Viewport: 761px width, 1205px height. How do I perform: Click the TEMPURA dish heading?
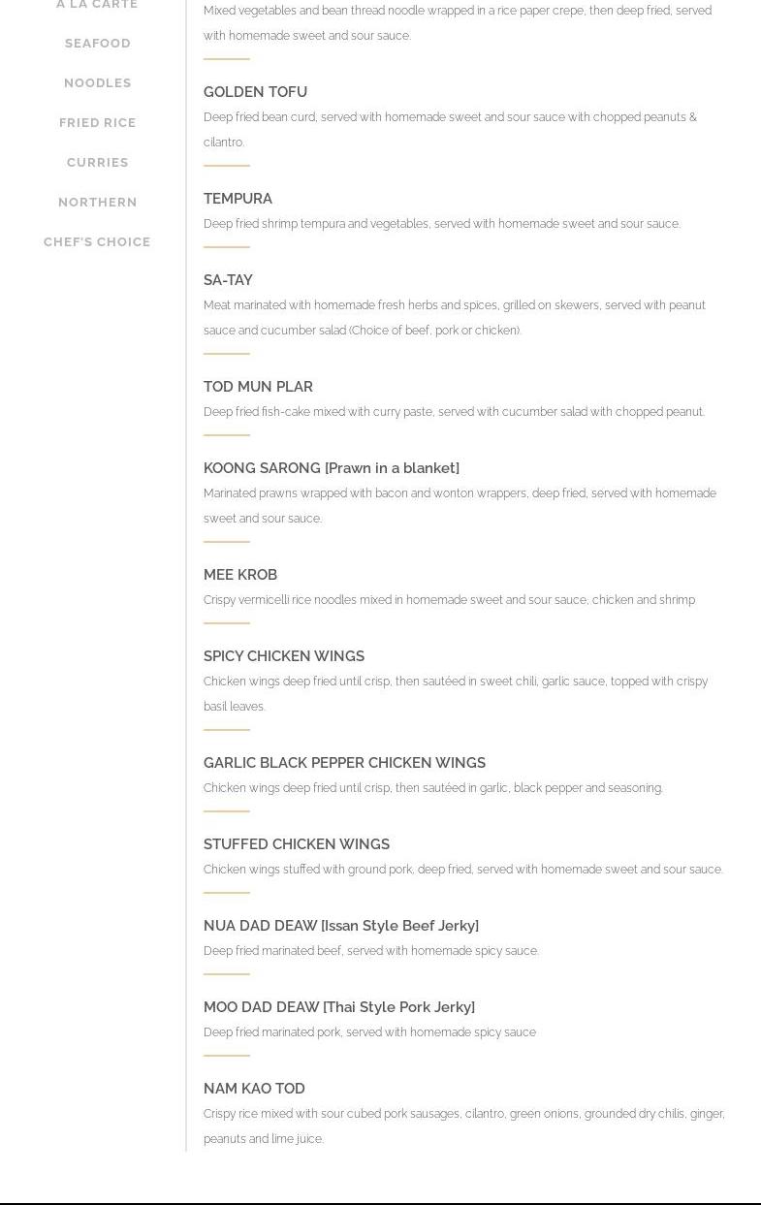(x=238, y=199)
